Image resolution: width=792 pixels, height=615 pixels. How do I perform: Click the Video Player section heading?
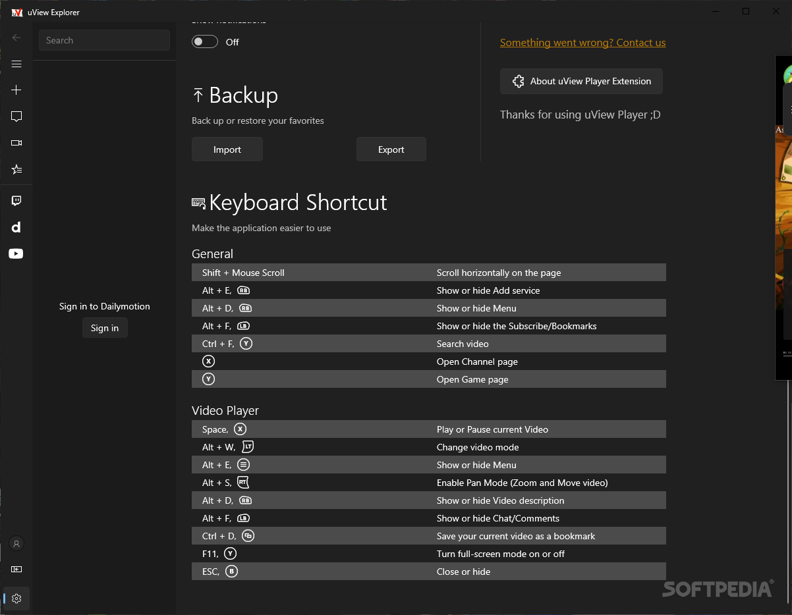click(225, 410)
